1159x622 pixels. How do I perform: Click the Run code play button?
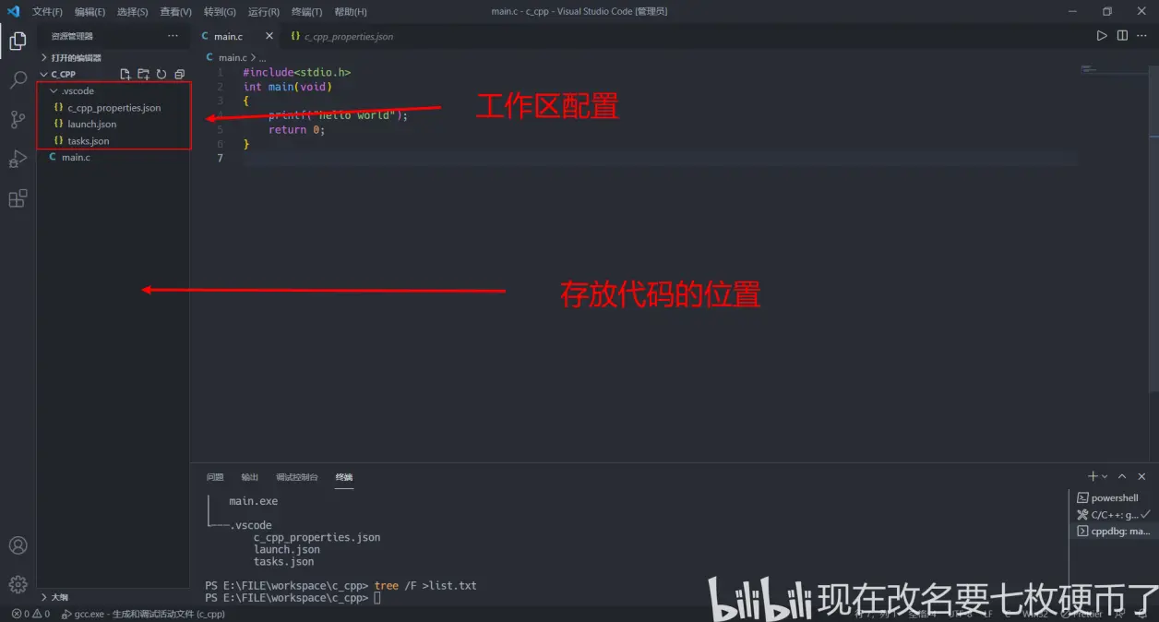1101,36
